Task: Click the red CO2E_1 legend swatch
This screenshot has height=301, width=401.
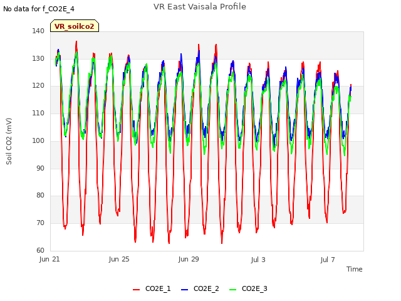Action: click(137, 290)
